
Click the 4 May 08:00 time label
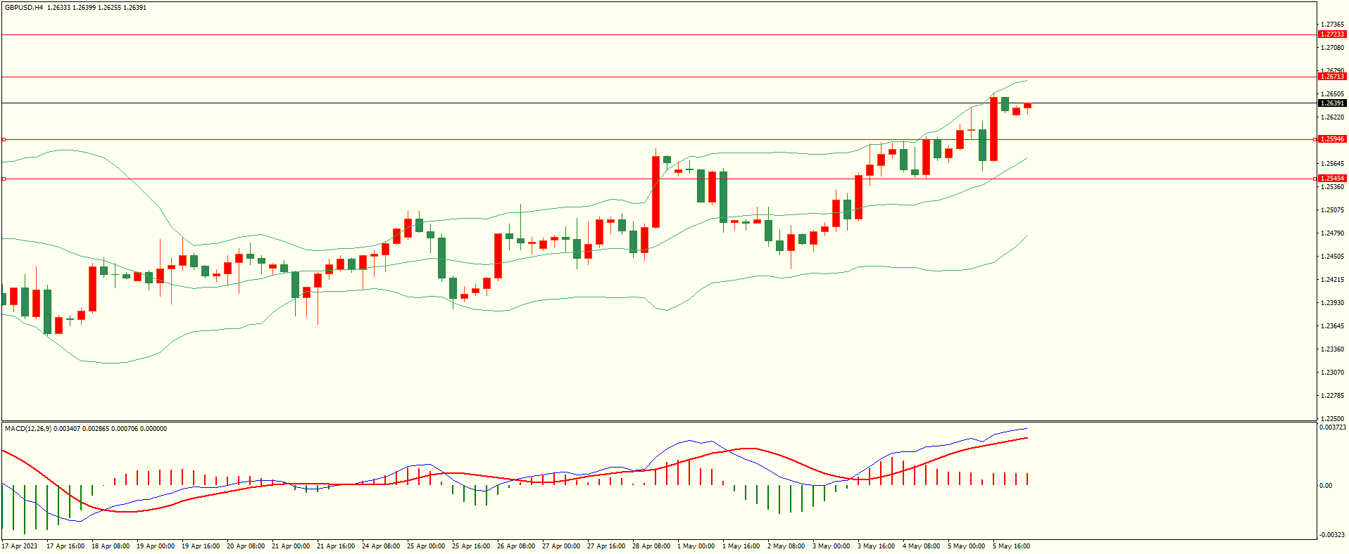coord(921,546)
